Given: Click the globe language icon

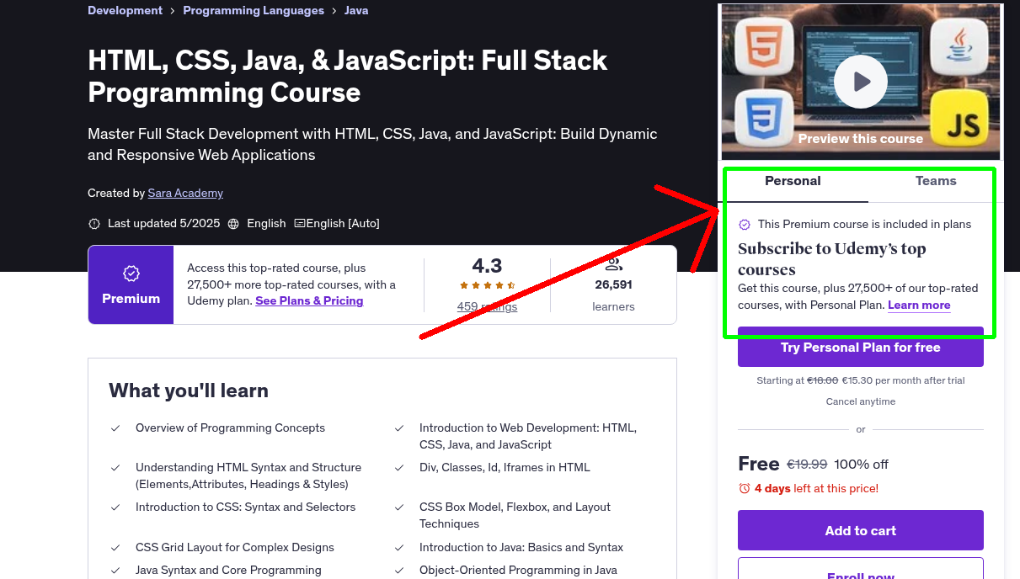Looking at the screenshot, I should click(x=232, y=224).
